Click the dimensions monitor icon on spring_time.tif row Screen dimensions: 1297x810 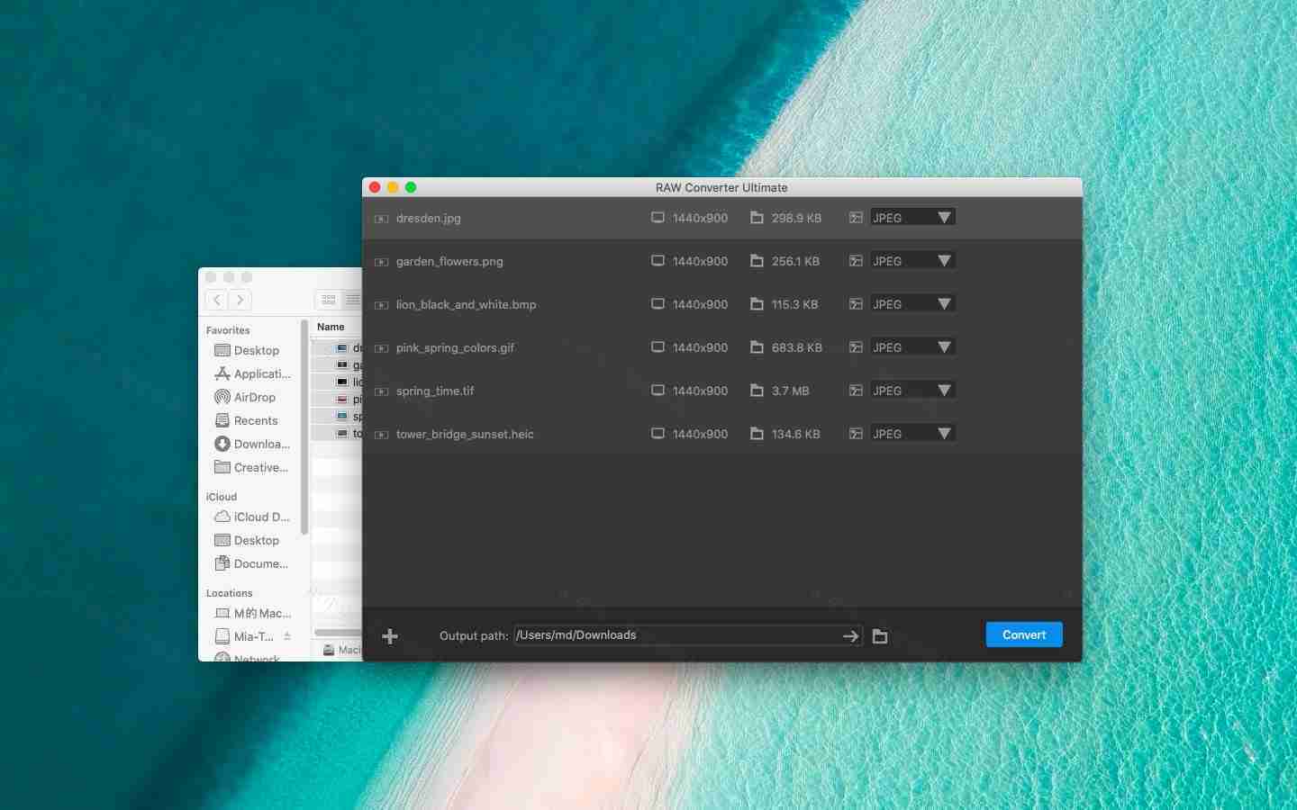click(658, 391)
